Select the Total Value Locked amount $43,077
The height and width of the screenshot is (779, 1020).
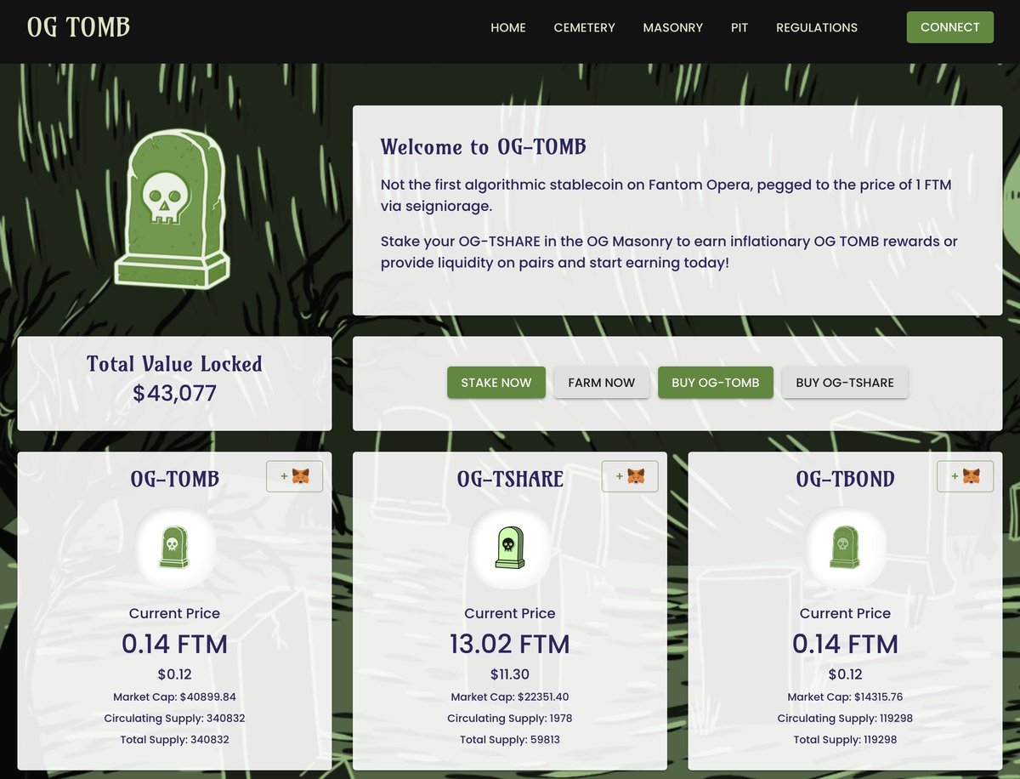[174, 393]
